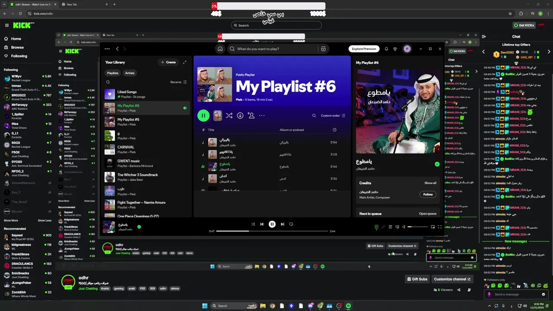Toggle saved checkmark in bottom player bar
Viewport: 553px width, 311px height.
139,226
